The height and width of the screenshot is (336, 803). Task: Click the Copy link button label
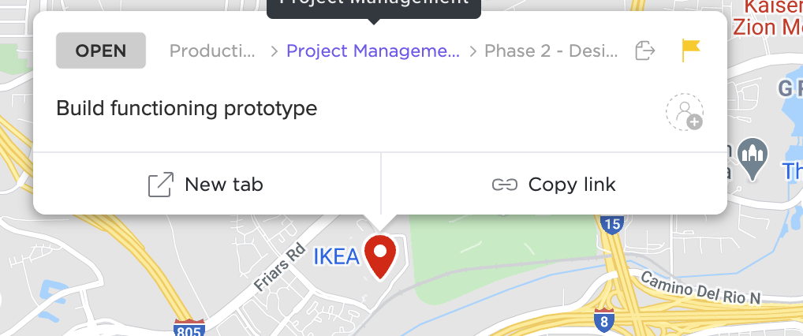pos(571,185)
